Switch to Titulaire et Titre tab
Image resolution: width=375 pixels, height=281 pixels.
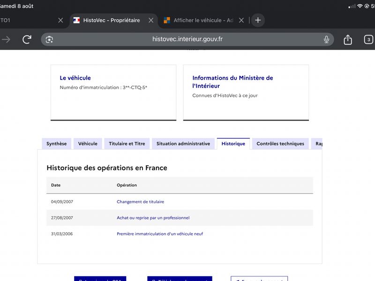tap(127, 144)
